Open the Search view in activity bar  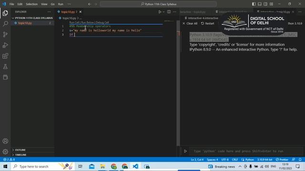5,24
